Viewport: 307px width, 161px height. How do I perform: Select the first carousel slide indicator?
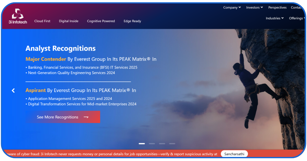(142, 144)
